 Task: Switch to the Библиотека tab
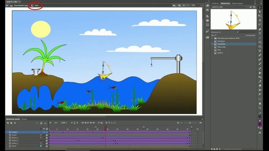(x=225, y=3)
